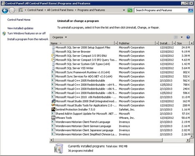195x156 pixels.
Task: Click the search magnifier icon
Action: 190,10
